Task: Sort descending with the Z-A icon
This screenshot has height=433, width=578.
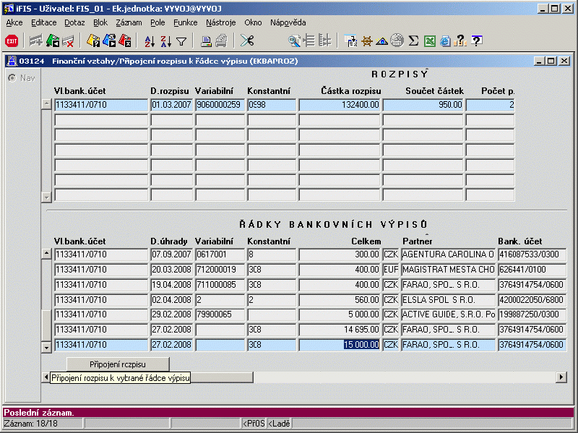Action: tap(166, 41)
